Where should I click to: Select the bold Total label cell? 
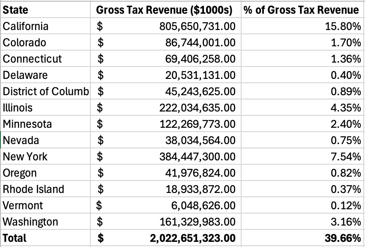tap(15, 238)
